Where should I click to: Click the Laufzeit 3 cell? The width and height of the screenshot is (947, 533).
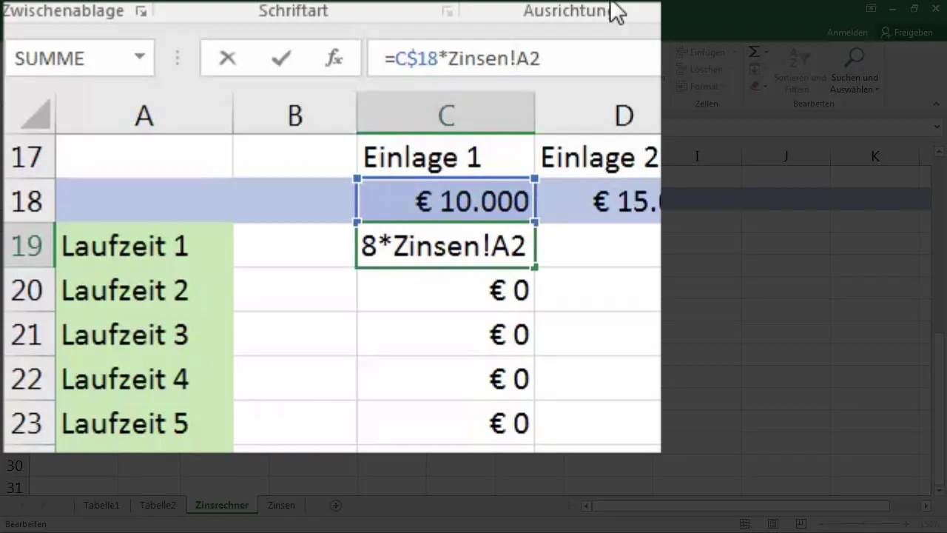[144, 335]
